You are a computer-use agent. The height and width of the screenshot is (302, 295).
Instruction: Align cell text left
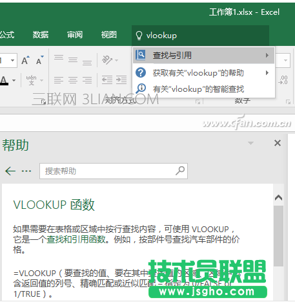(59, 80)
